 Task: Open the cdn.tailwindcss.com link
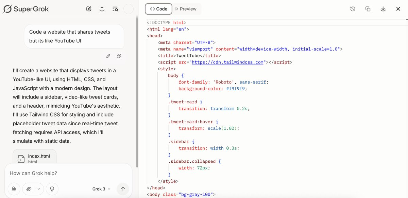[228, 62]
